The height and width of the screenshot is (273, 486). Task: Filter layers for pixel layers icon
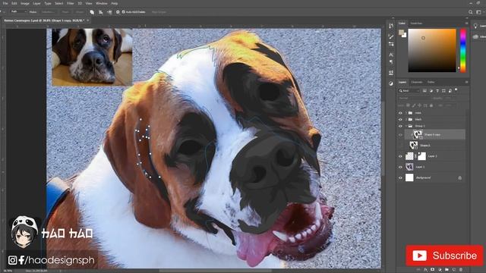pos(424,91)
